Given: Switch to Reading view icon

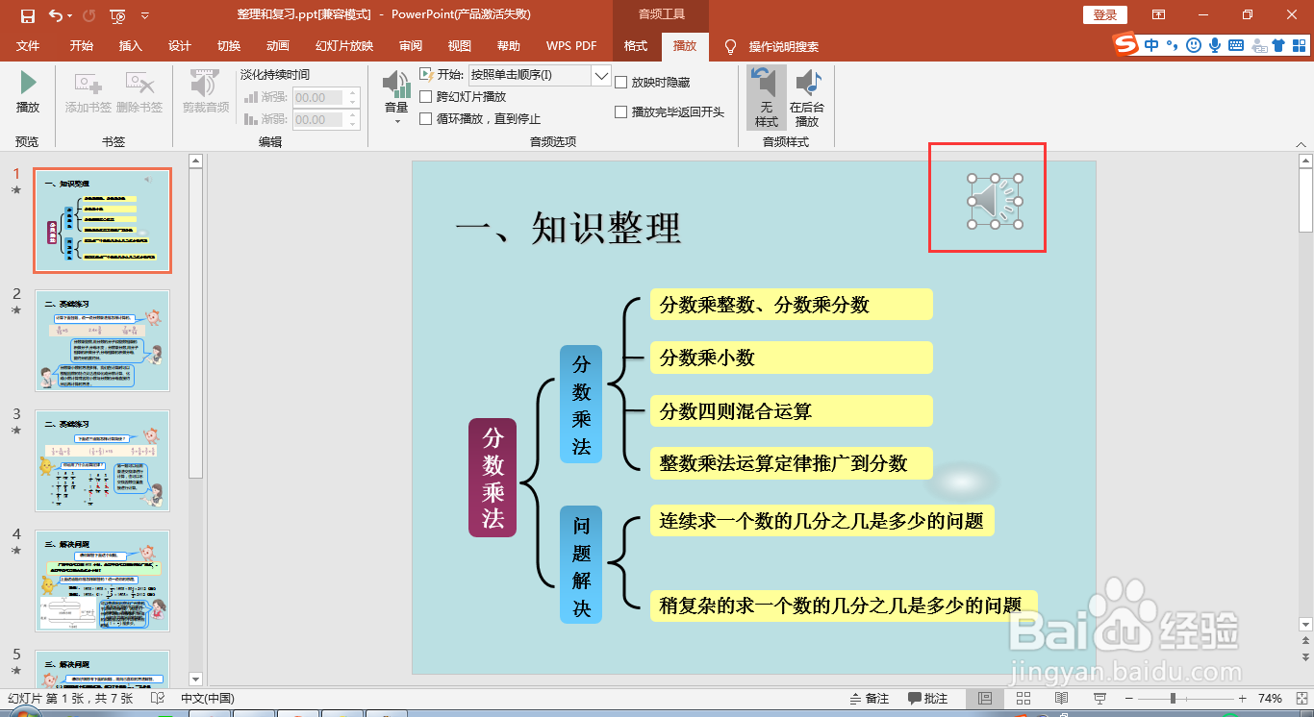Looking at the screenshot, I should click(1062, 699).
